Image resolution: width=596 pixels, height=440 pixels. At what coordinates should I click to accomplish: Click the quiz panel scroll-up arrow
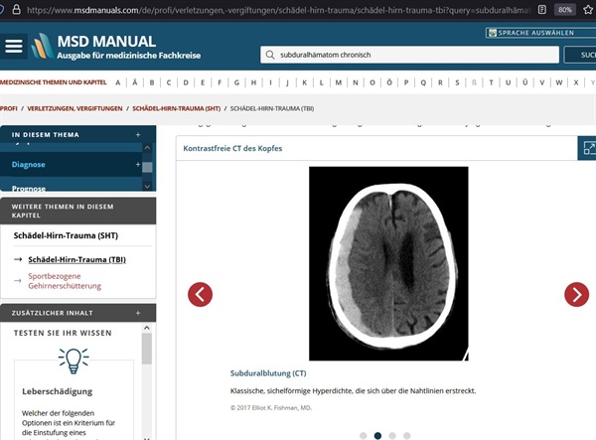[x=147, y=328]
